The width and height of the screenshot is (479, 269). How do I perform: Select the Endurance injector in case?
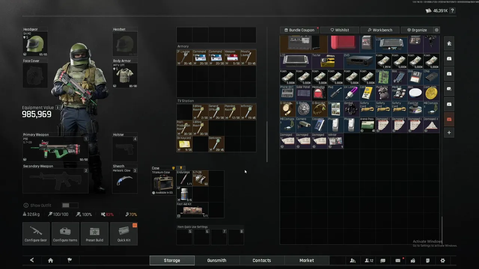[x=184, y=178]
